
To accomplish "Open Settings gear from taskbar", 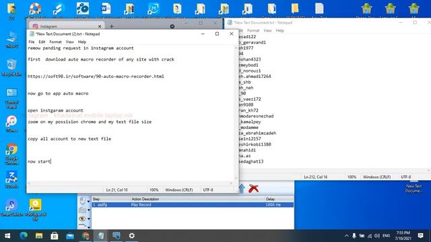I will [x=132, y=236].
